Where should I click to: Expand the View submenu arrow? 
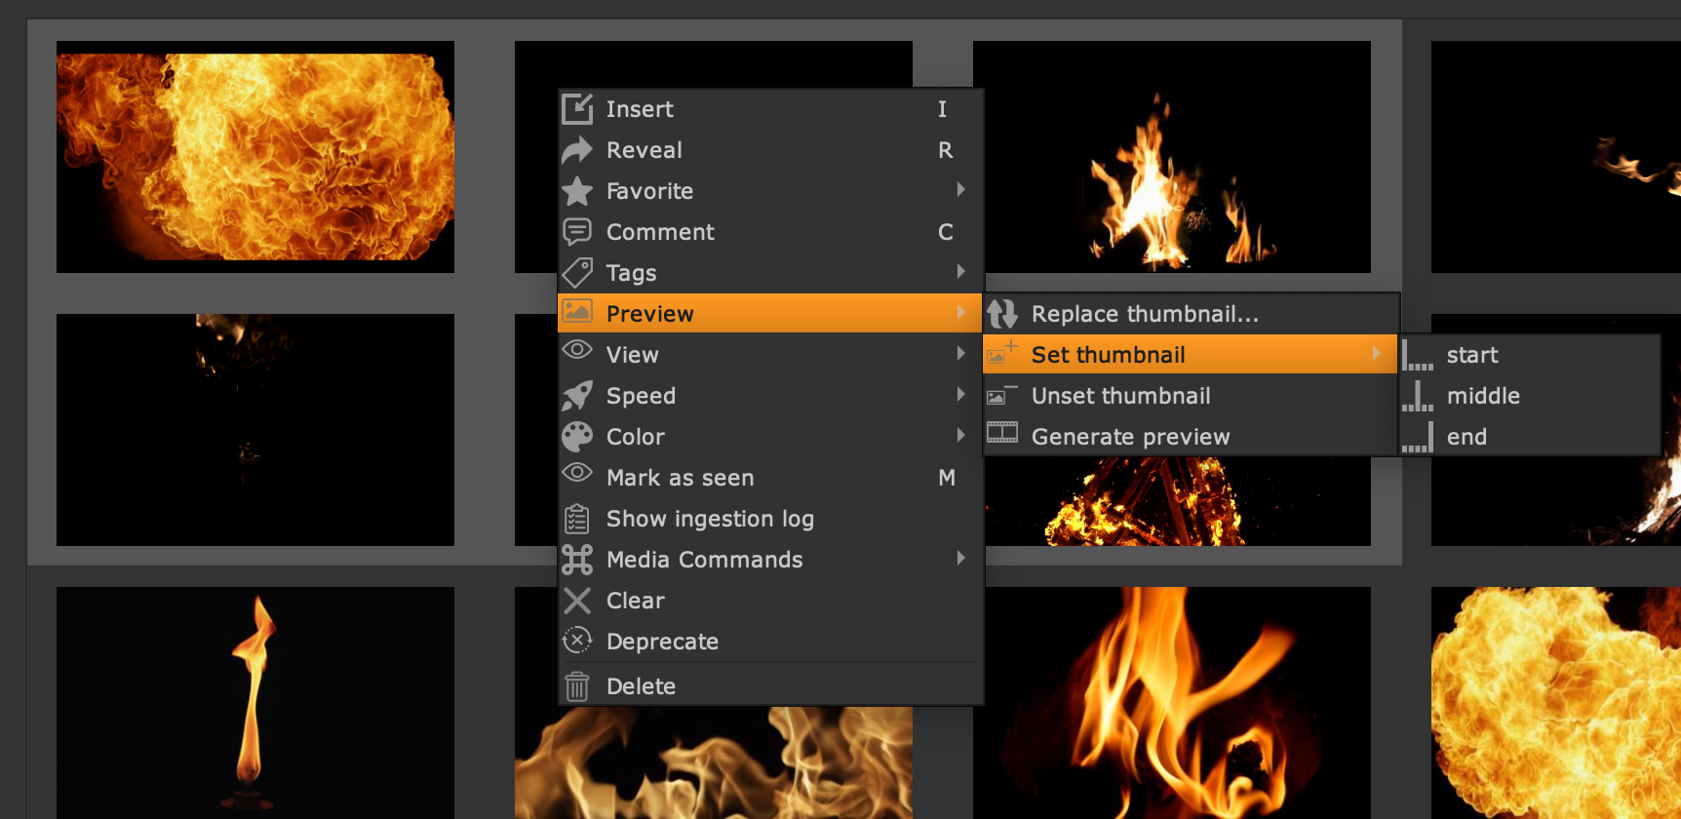pos(961,354)
